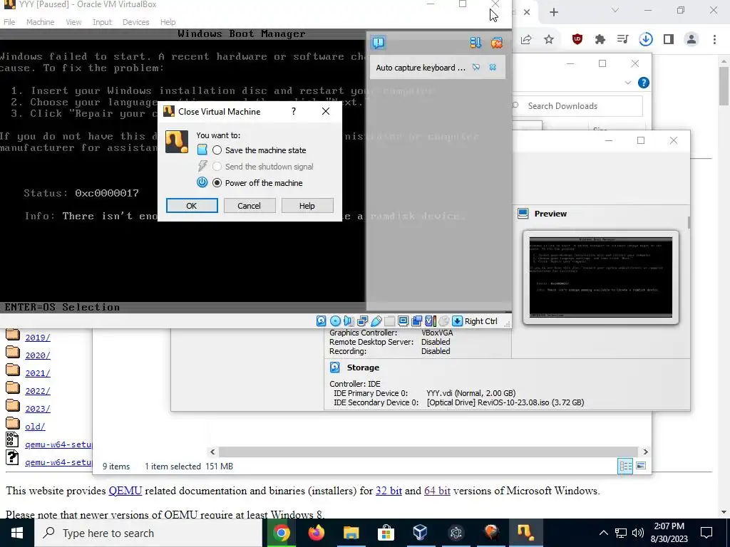Viewport: 730px width, 547px height.
Task: Select Save the machine state radio button
Action: (217, 150)
